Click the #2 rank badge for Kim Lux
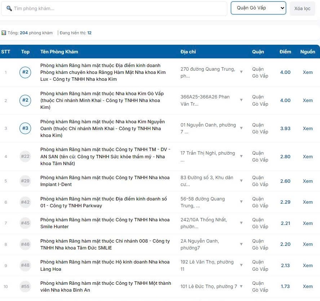Image resolution: width=320 pixels, height=301 pixels. [25, 72]
